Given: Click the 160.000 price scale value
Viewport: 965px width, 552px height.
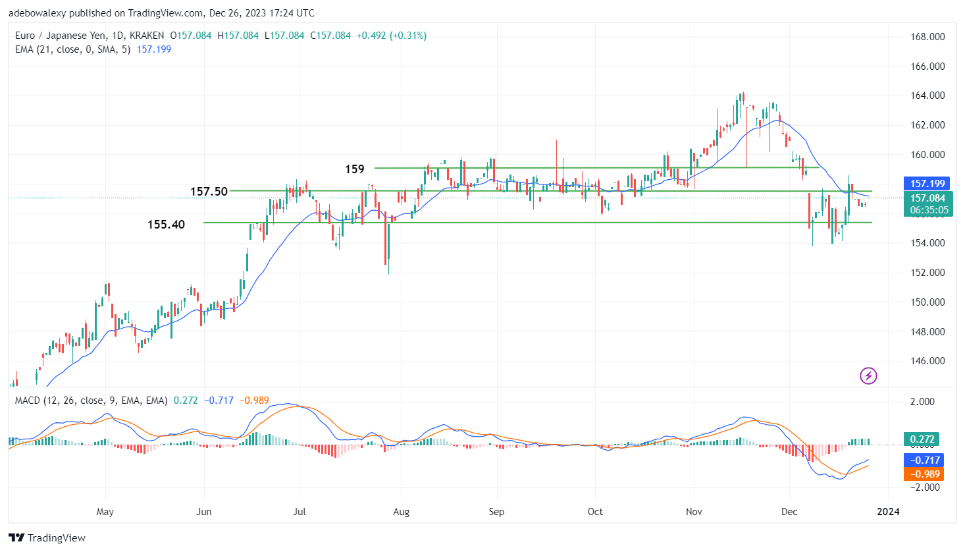Looking at the screenshot, I should [x=927, y=155].
